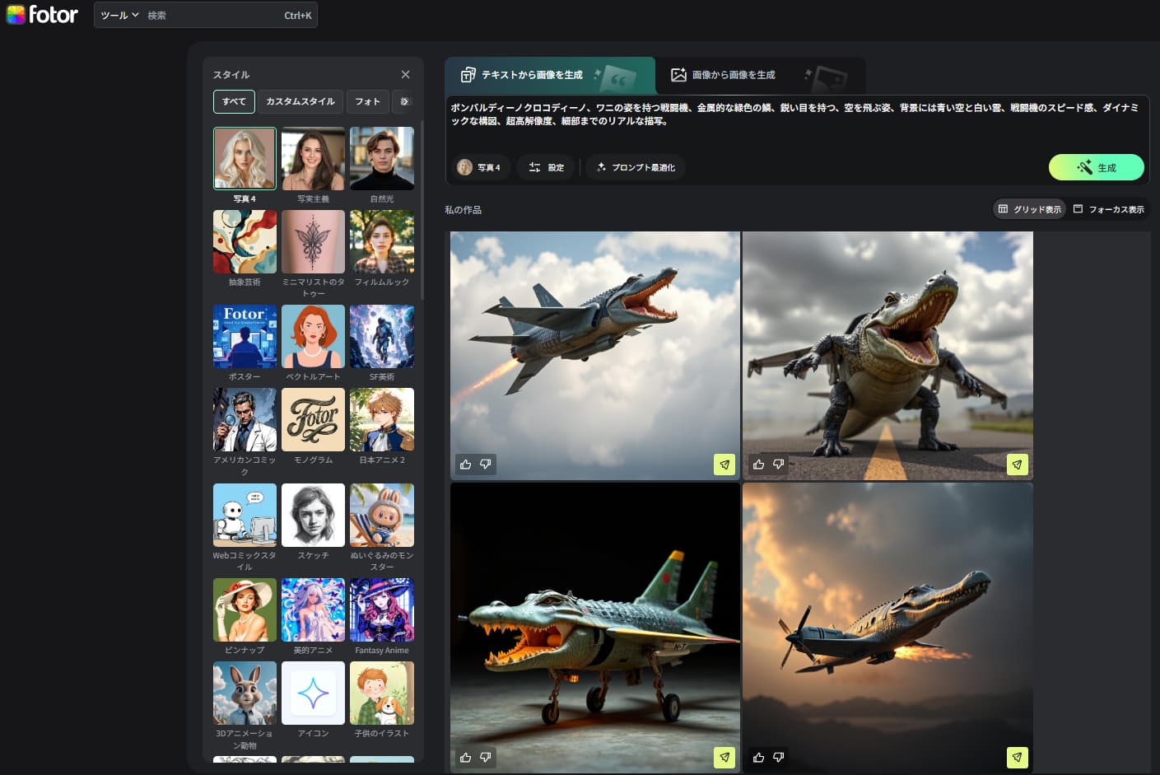Viewport: 1160px width, 775px height.
Task: Choose the スケッチ style thumbnail
Action: pos(313,516)
